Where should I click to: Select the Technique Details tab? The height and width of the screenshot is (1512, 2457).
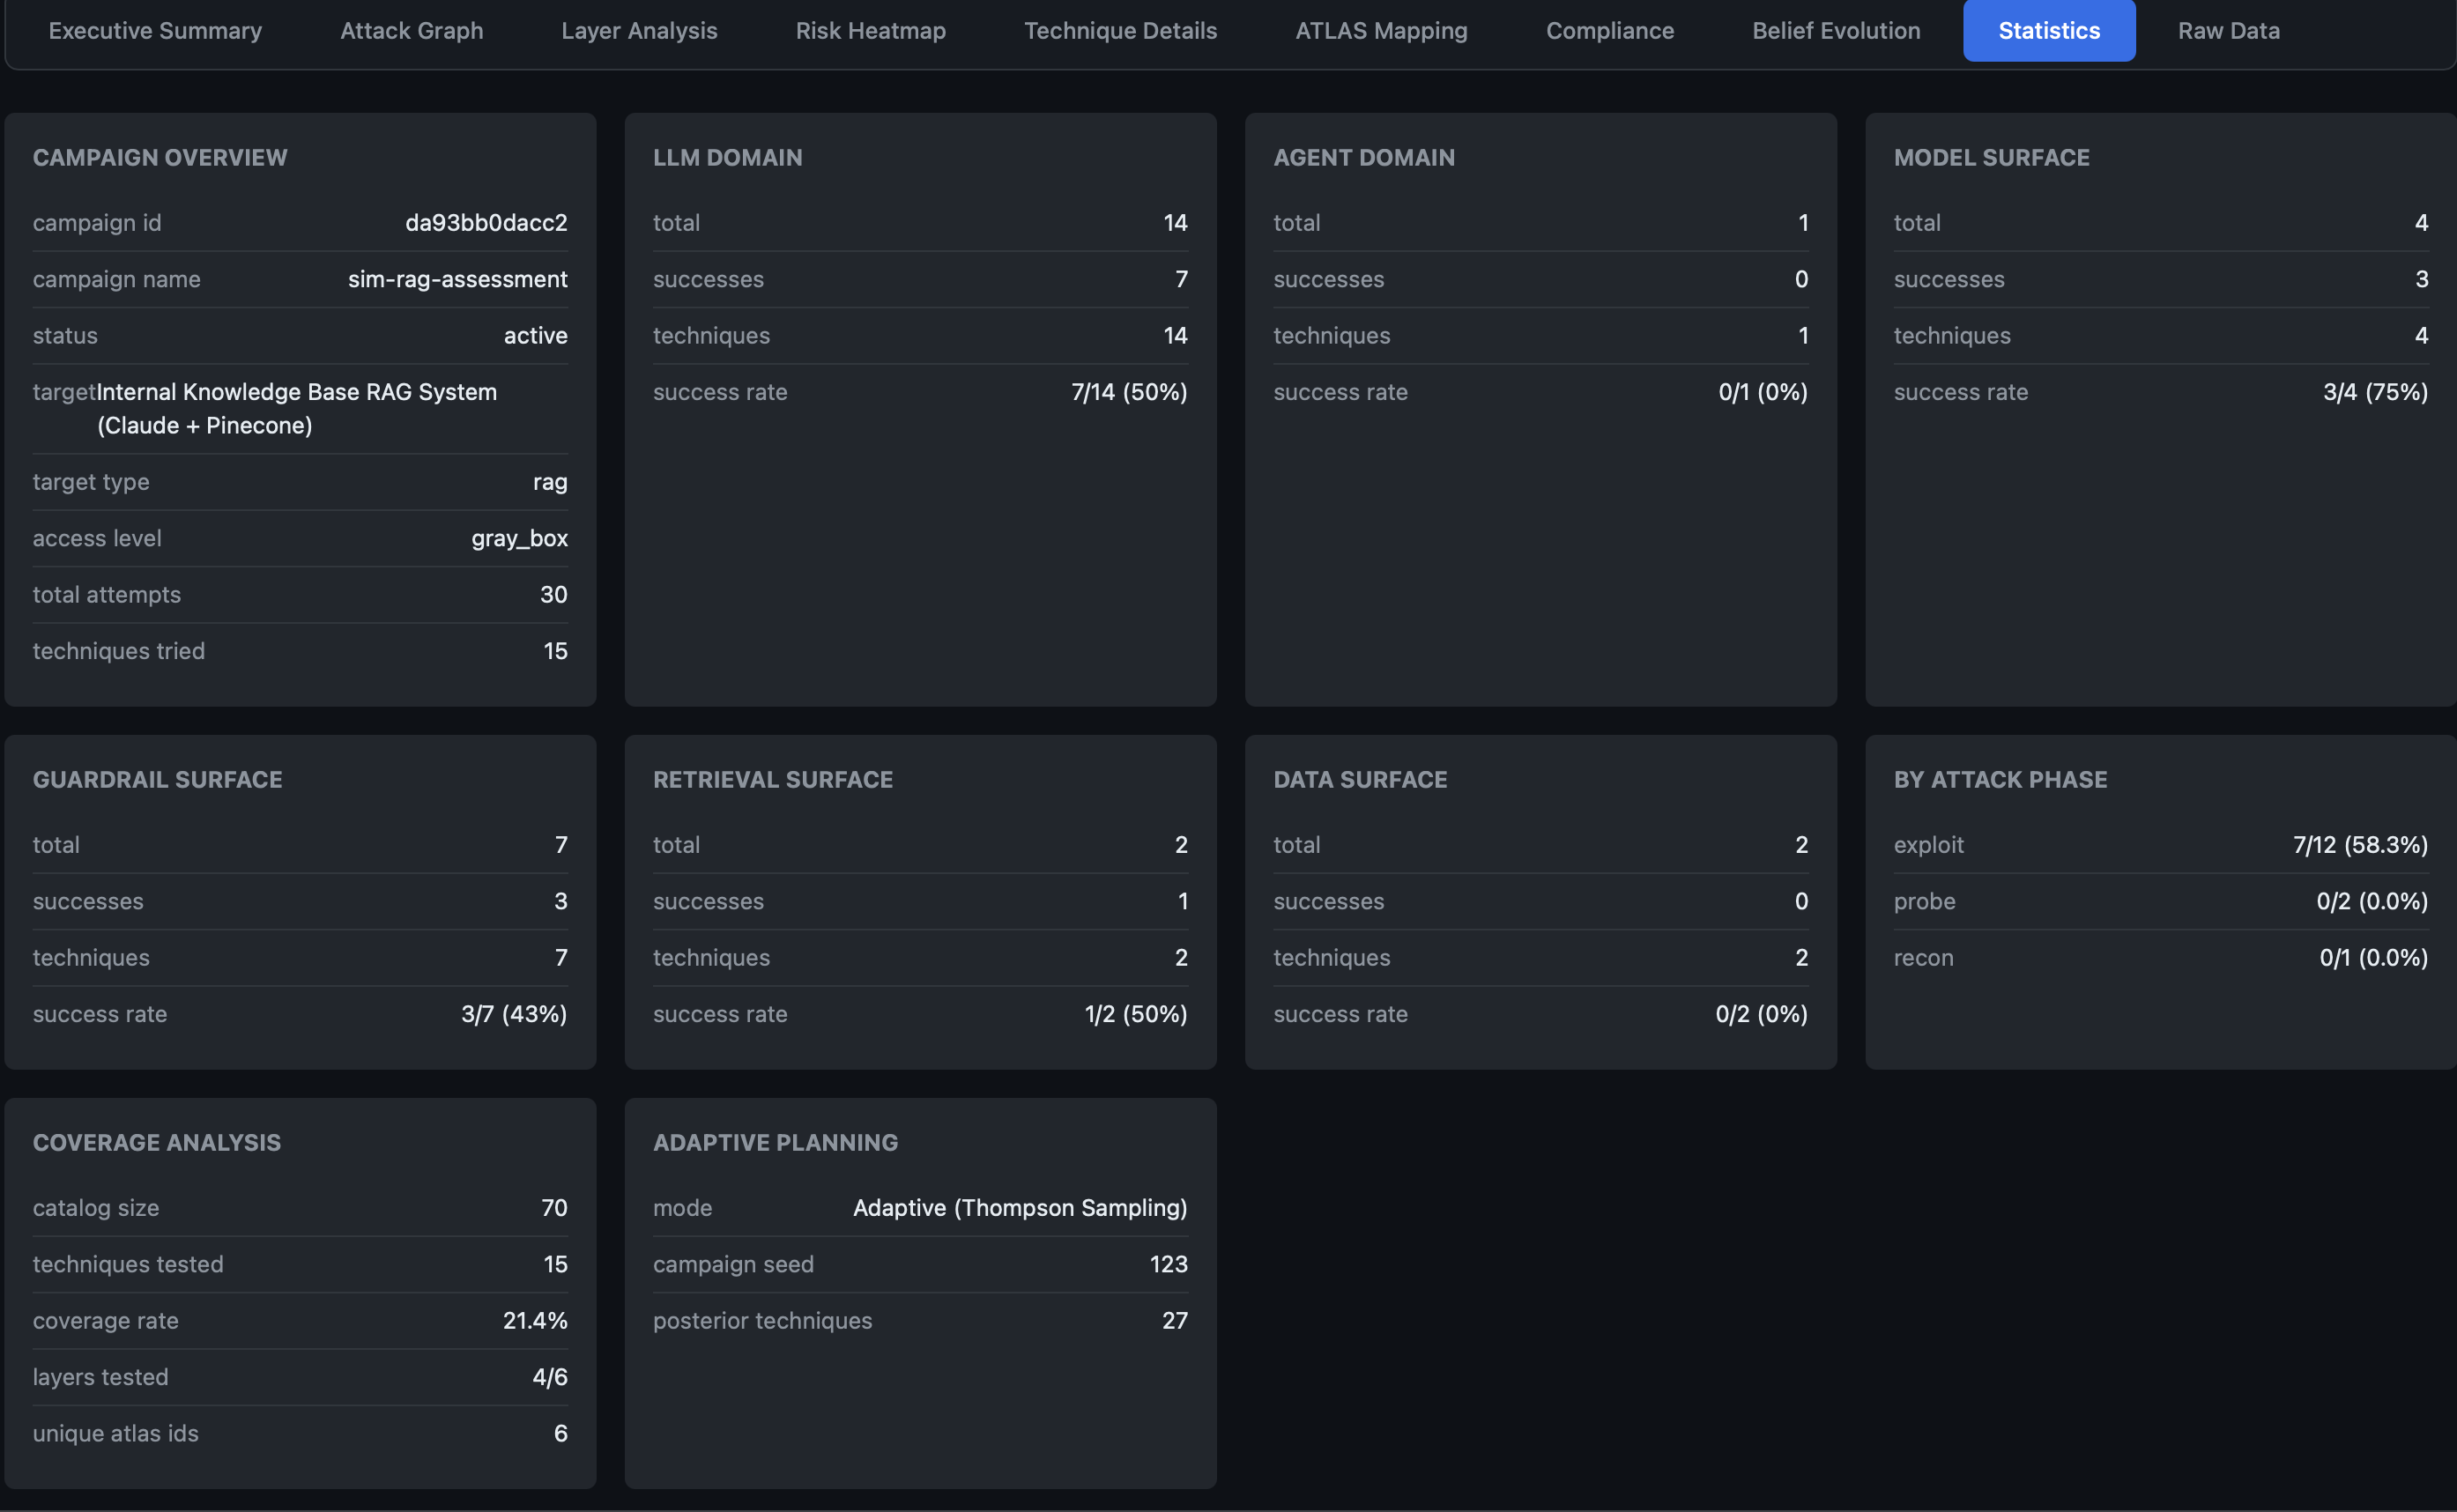[1120, 31]
